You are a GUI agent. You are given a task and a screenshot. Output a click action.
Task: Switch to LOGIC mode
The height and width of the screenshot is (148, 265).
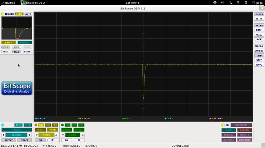point(259,39)
